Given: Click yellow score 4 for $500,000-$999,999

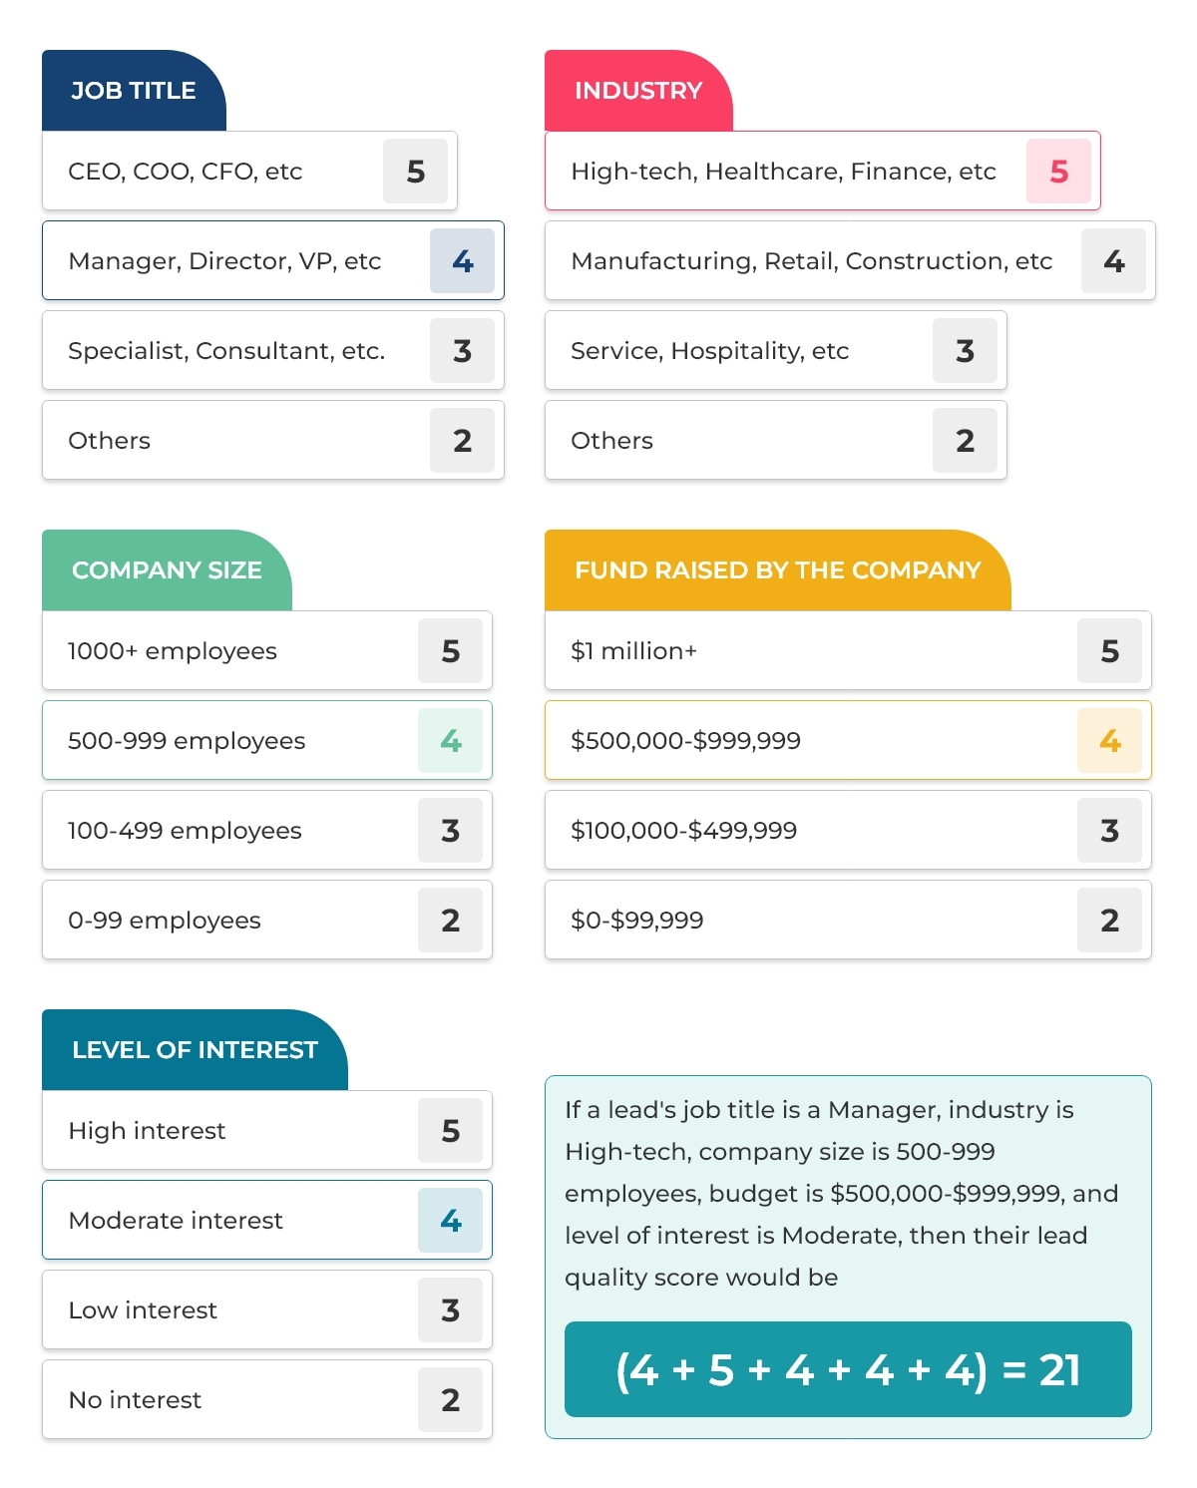Looking at the screenshot, I should tap(1109, 740).
